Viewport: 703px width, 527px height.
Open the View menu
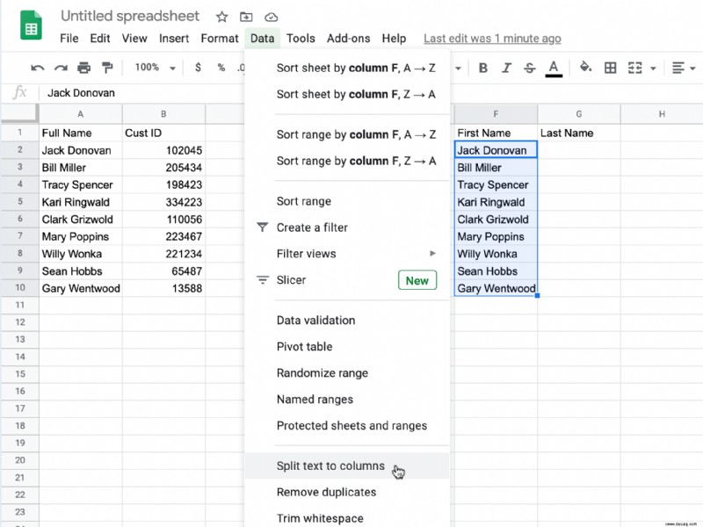[134, 39]
